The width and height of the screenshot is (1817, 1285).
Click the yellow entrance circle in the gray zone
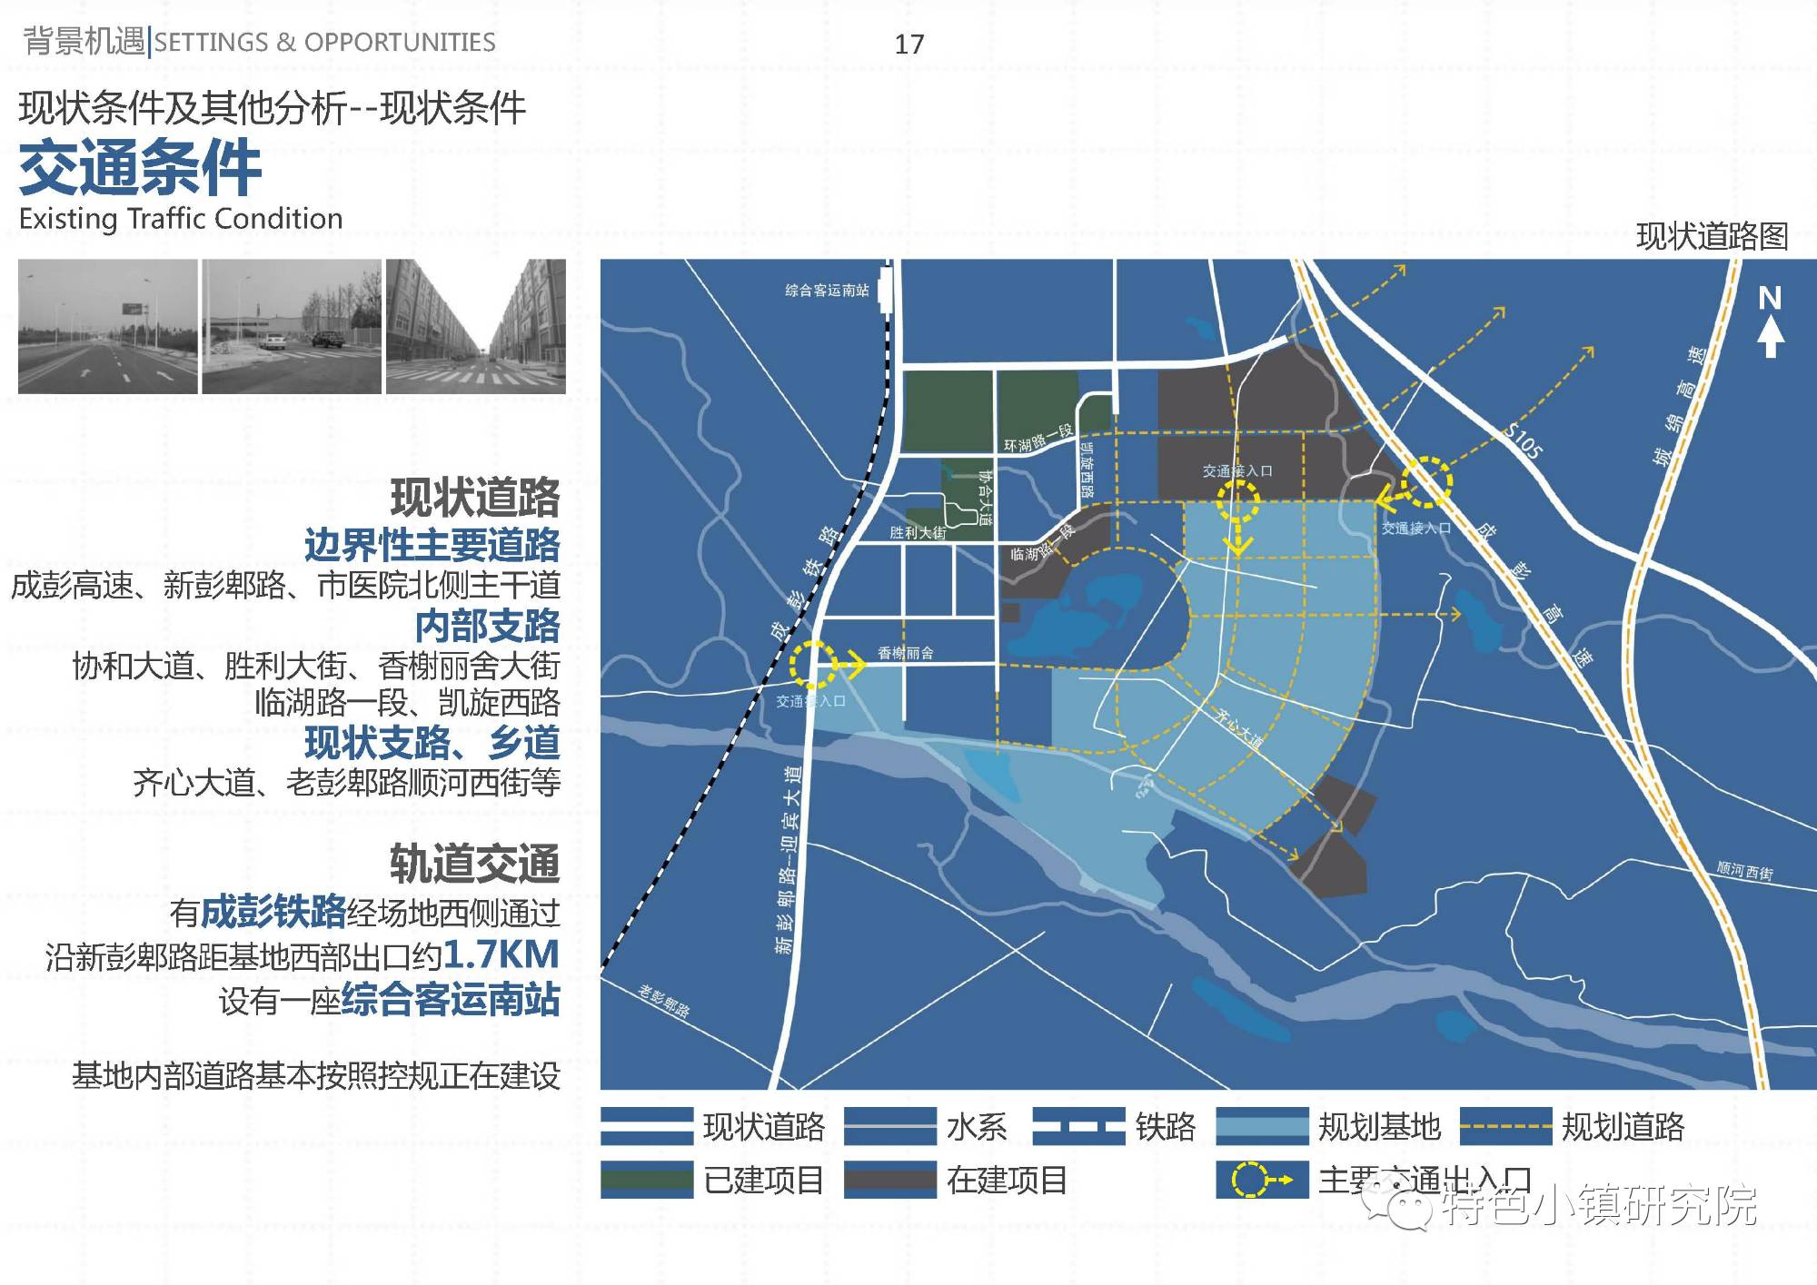click(1238, 501)
